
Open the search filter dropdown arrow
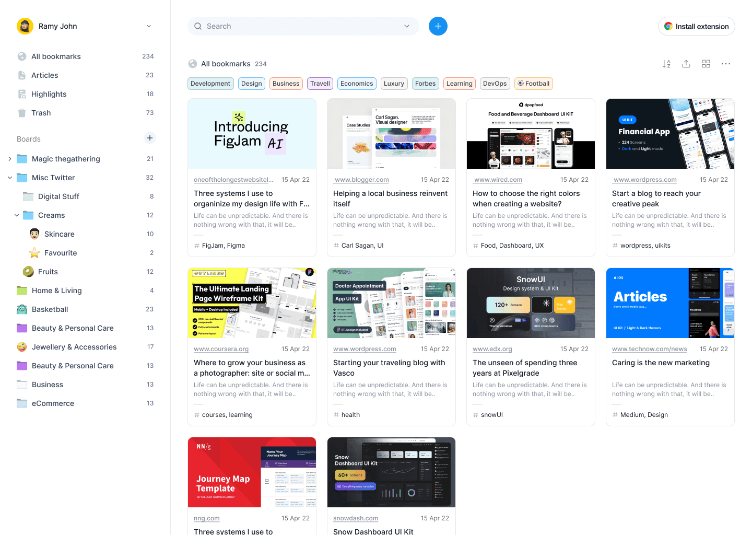407,26
